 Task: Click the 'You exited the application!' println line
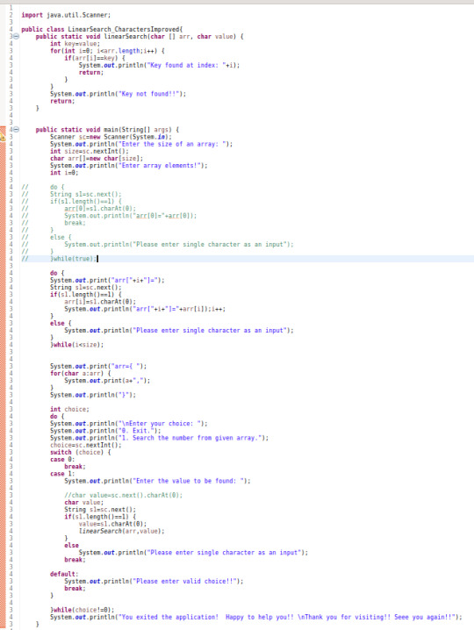(256, 617)
